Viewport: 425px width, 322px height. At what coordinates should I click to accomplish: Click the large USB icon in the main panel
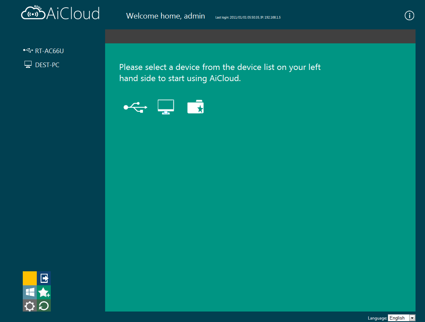[136, 107]
